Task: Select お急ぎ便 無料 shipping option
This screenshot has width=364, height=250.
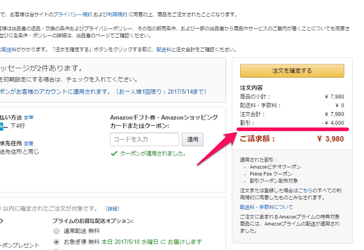Action: point(56,242)
